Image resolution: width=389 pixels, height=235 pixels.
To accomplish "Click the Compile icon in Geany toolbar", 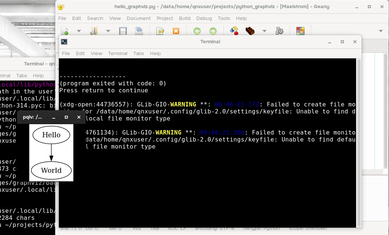I will [234, 31].
